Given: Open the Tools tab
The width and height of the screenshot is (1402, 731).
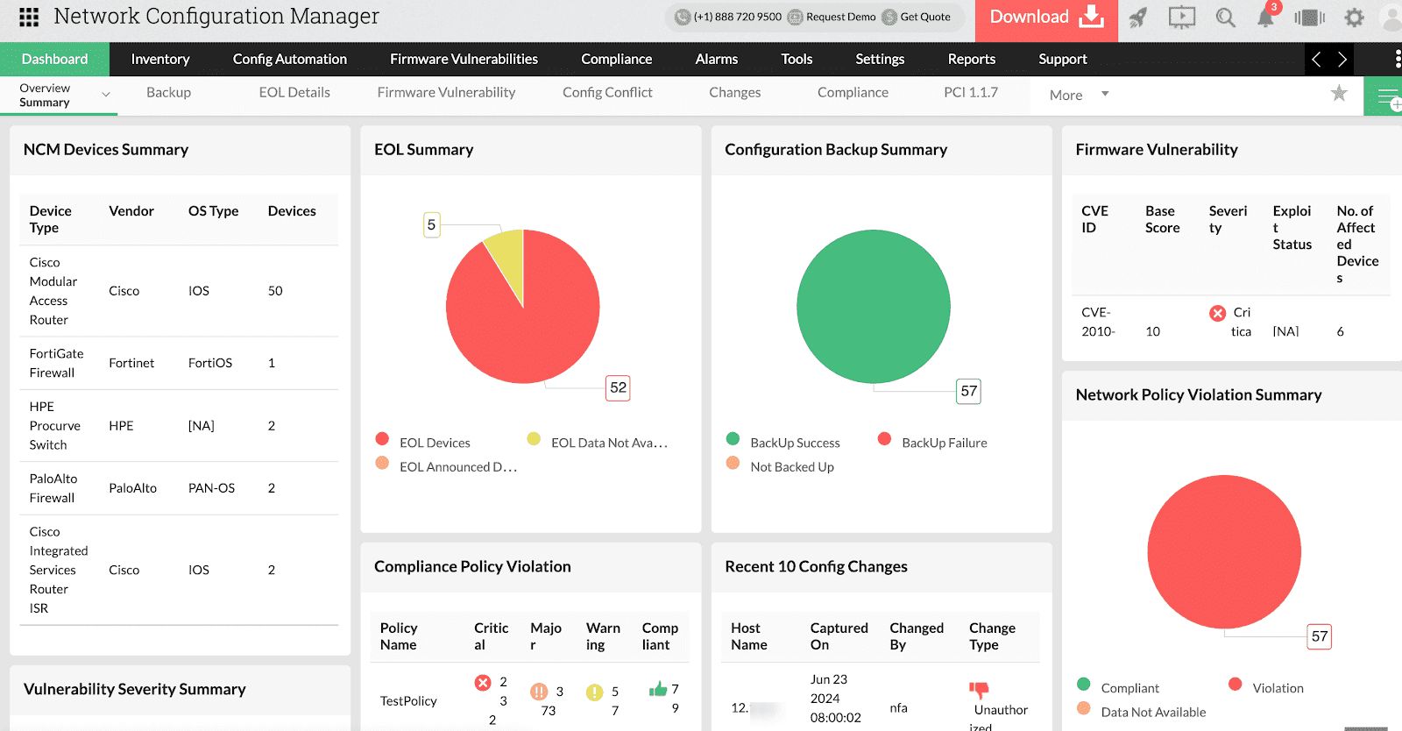Looking at the screenshot, I should point(797,59).
